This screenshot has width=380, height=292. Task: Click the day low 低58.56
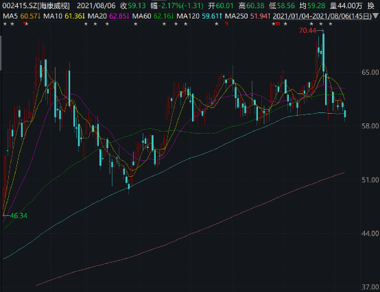pos(282,5)
